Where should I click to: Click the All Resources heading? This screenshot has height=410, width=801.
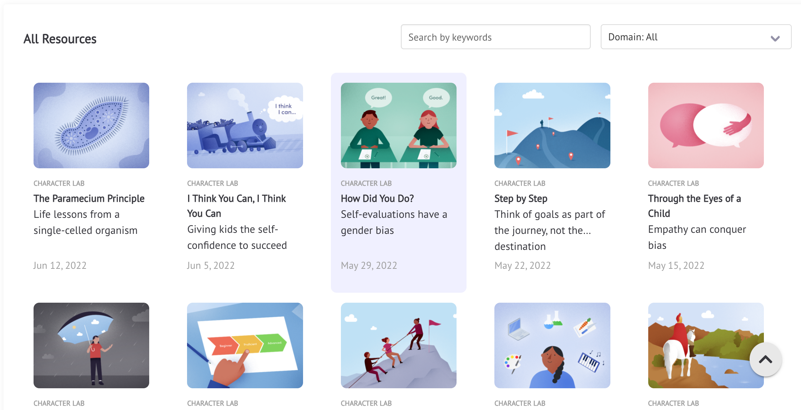[60, 39]
